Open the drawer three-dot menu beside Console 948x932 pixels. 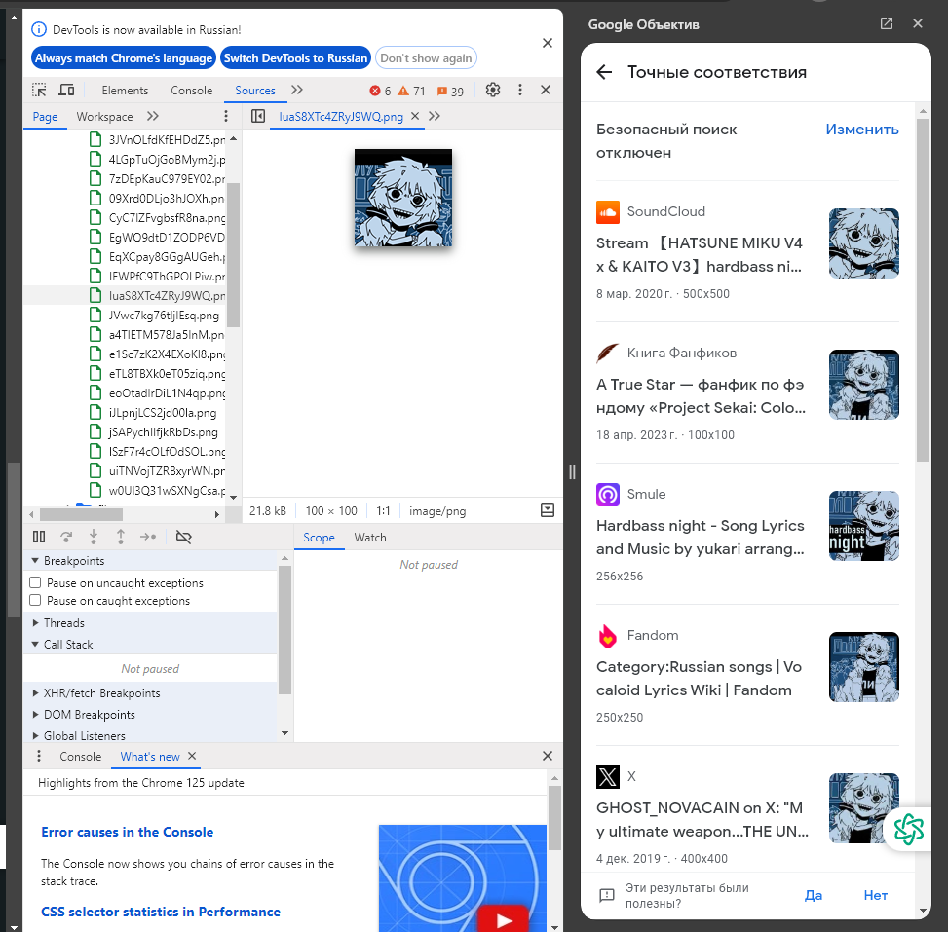click(x=39, y=756)
